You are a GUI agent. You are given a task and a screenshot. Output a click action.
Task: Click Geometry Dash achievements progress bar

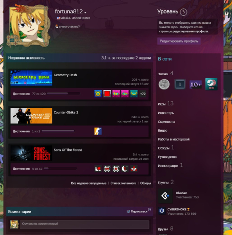(63, 94)
